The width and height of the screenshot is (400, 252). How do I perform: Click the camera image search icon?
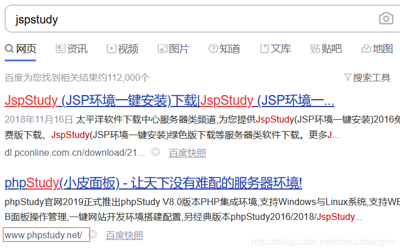[x=386, y=18]
